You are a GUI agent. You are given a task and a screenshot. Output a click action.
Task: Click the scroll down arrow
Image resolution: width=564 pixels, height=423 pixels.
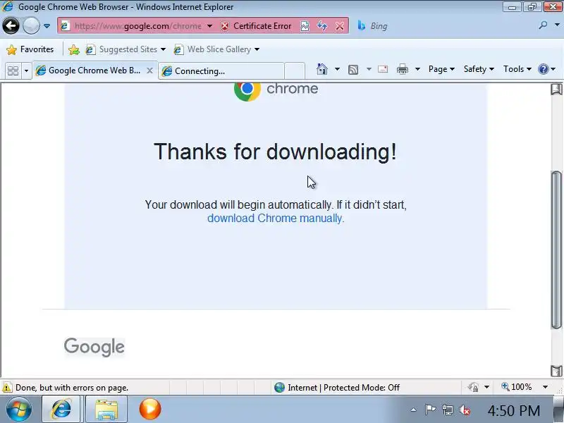[556, 371]
